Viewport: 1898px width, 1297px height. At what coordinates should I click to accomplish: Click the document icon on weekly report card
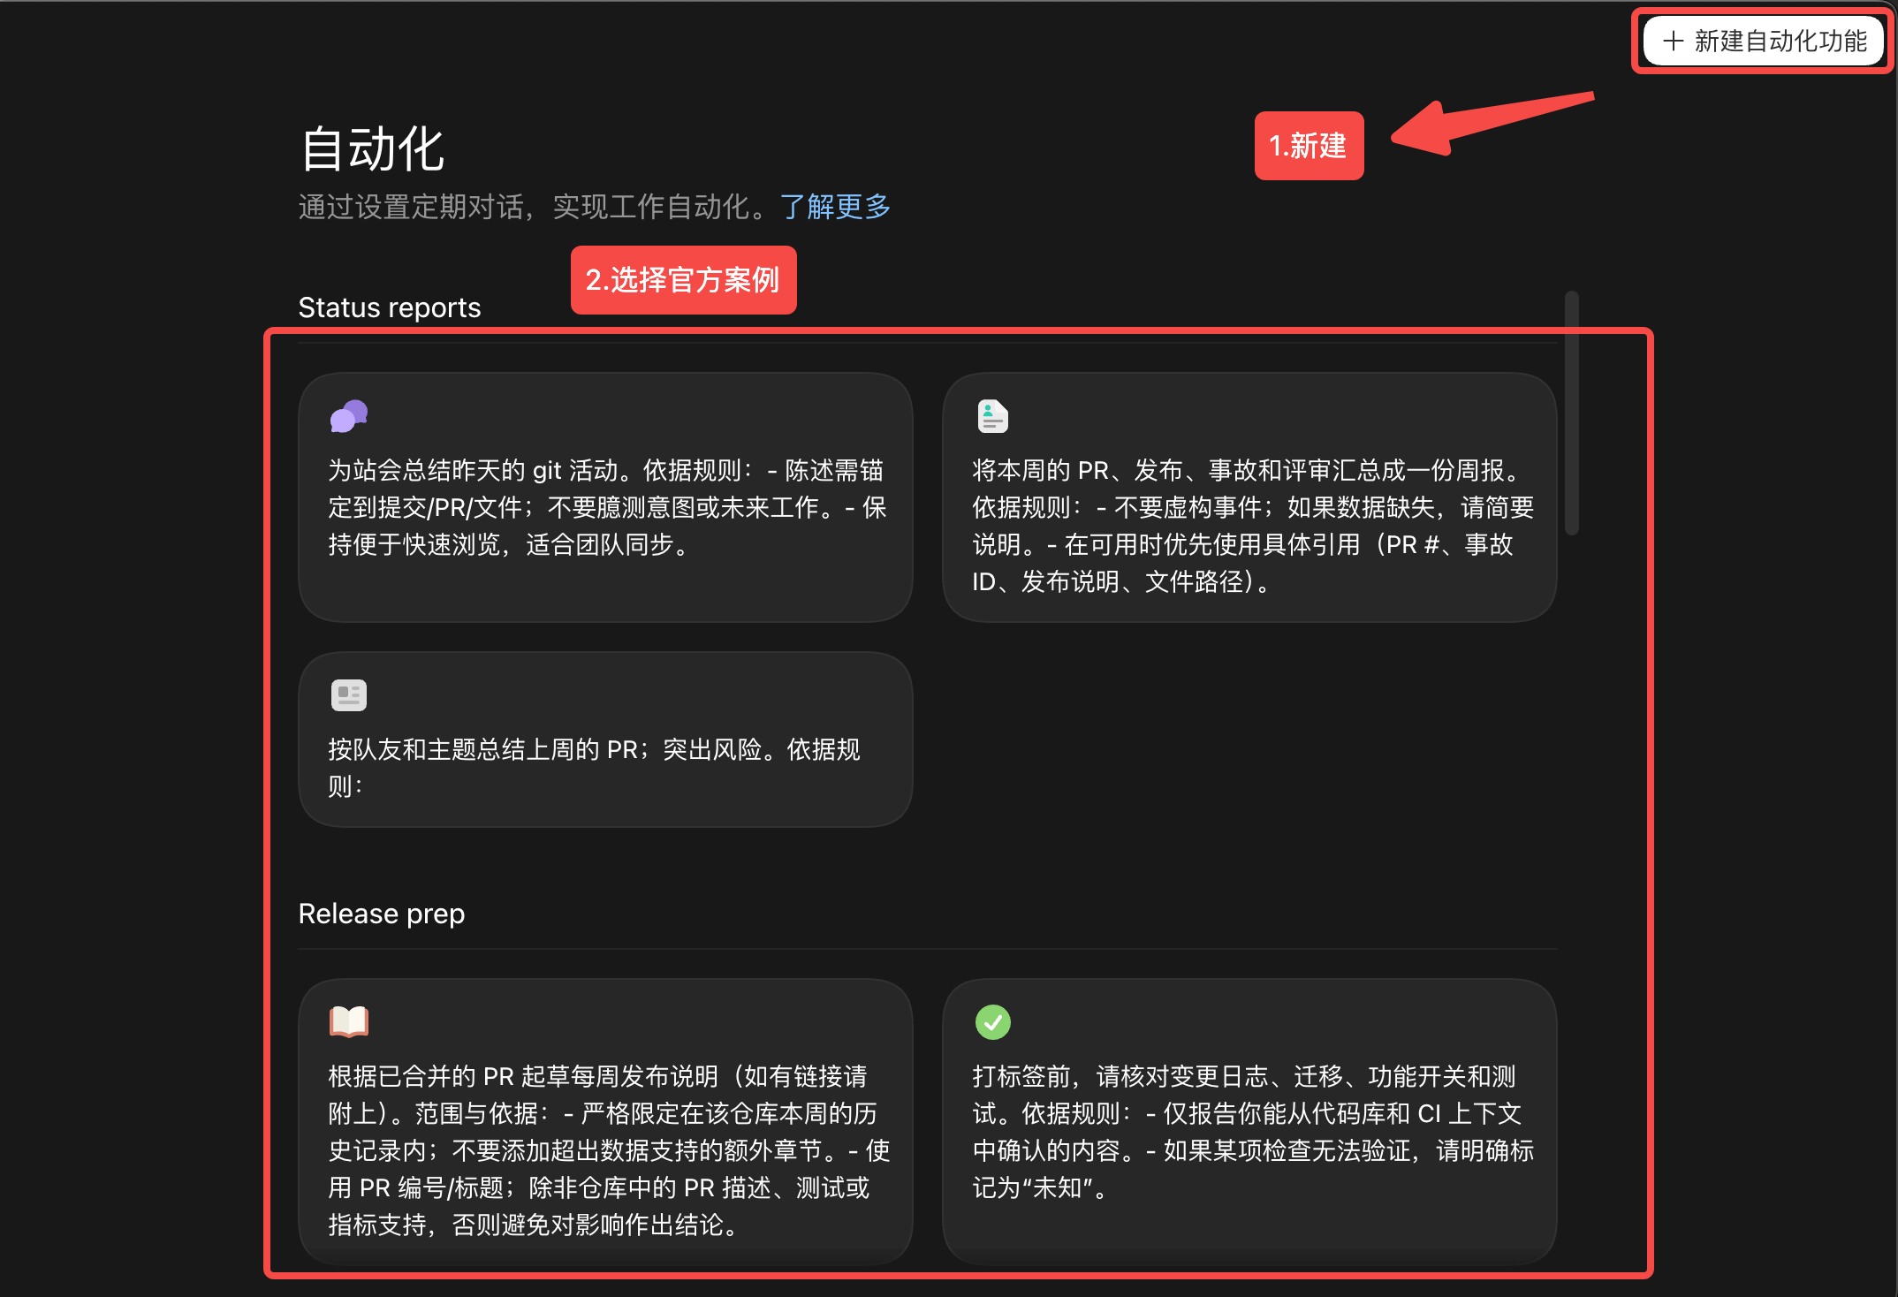[x=992, y=416]
